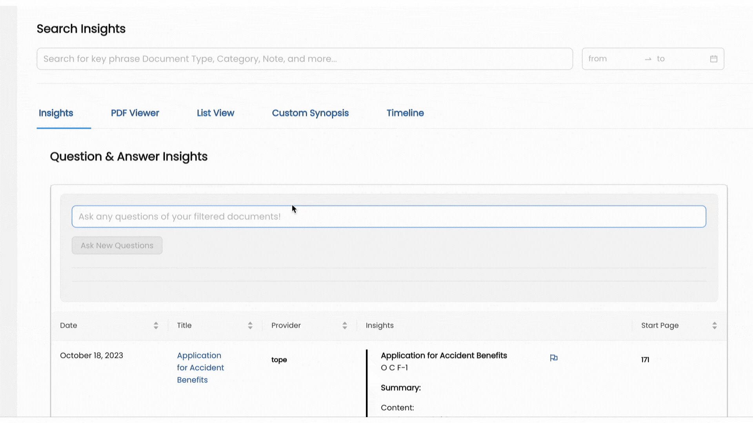
Task: Open the date range calendar picker
Action: coord(713,58)
